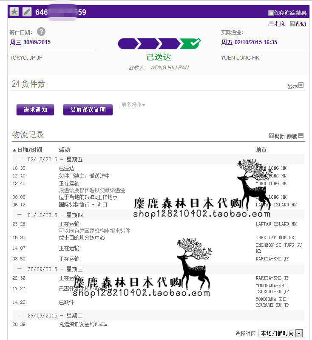Click the question mark beside 寄件日期
The image size is (312, 340).
41,32
